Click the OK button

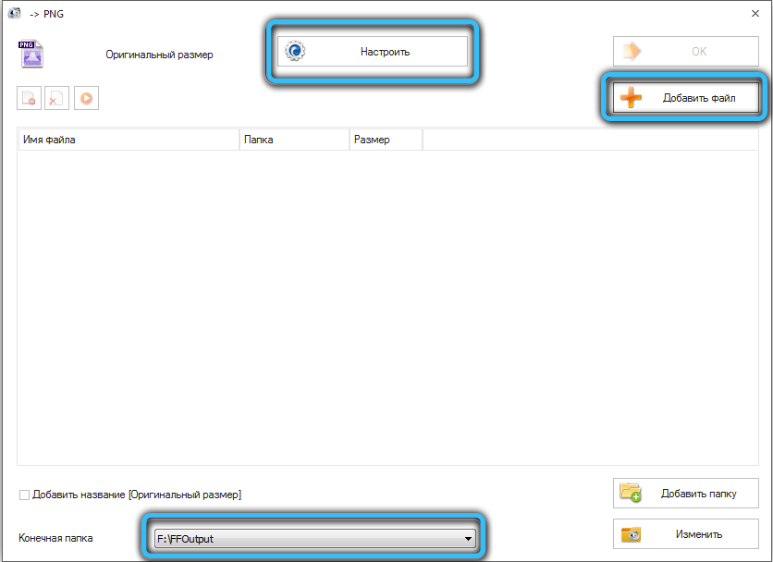(x=686, y=51)
